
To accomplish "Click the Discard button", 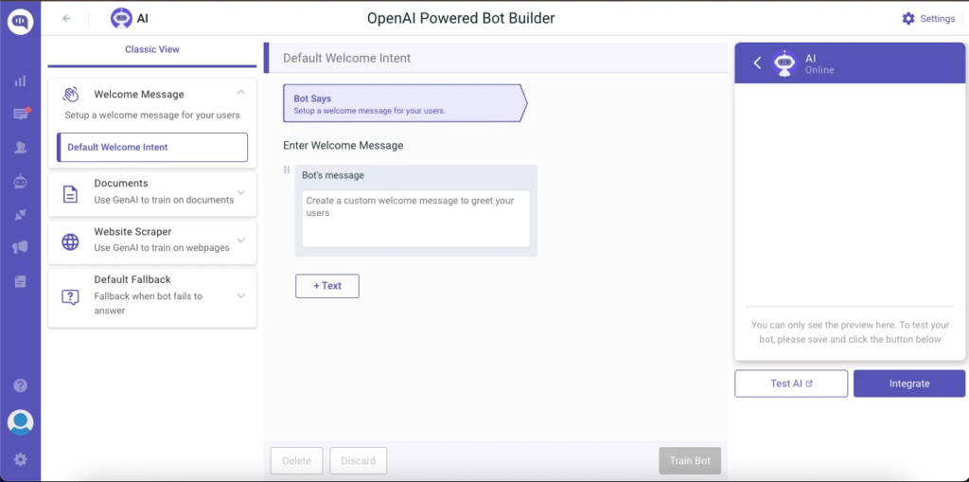I will point(359,461).
